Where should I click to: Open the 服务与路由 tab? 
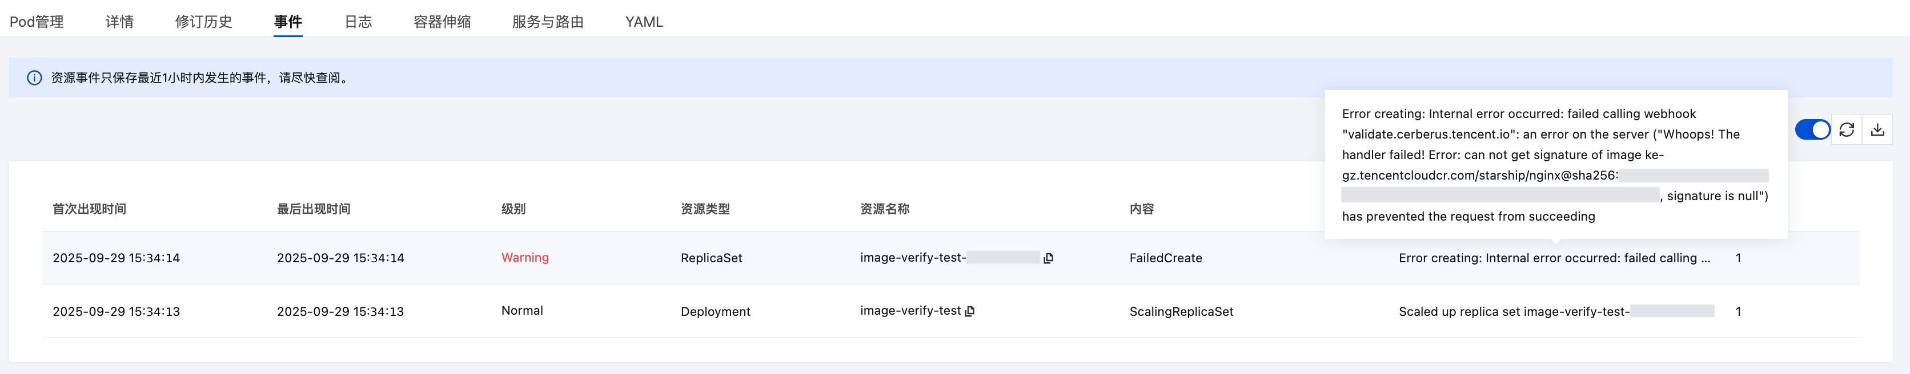[548, 22]
